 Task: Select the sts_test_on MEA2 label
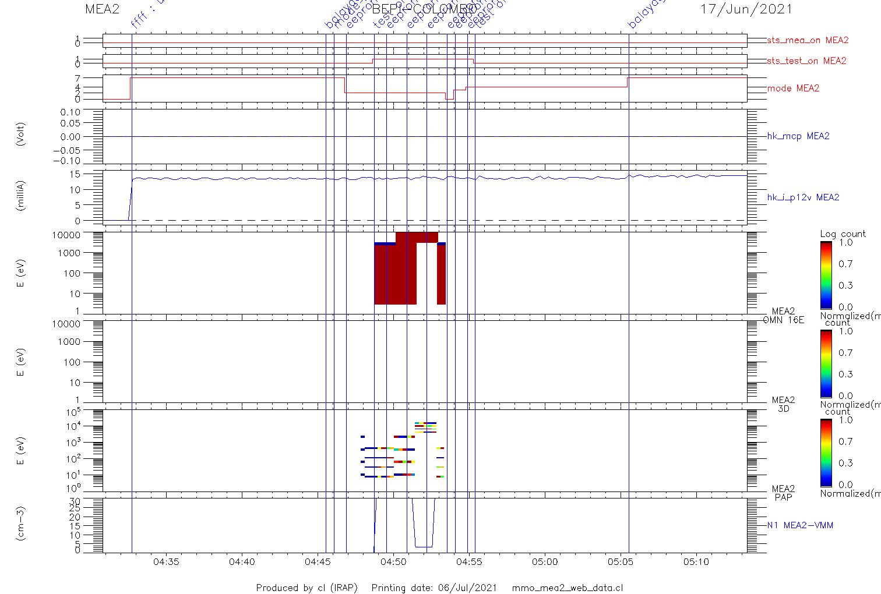[x=806, y=61]
